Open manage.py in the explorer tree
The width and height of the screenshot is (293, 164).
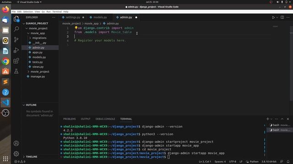click(38, 77)
